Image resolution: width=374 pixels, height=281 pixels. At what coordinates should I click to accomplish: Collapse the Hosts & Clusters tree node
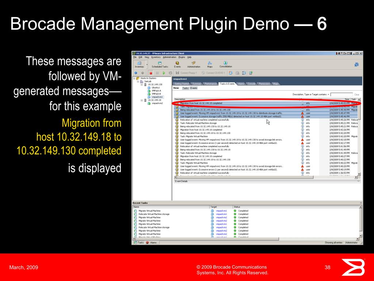[134, 78]
